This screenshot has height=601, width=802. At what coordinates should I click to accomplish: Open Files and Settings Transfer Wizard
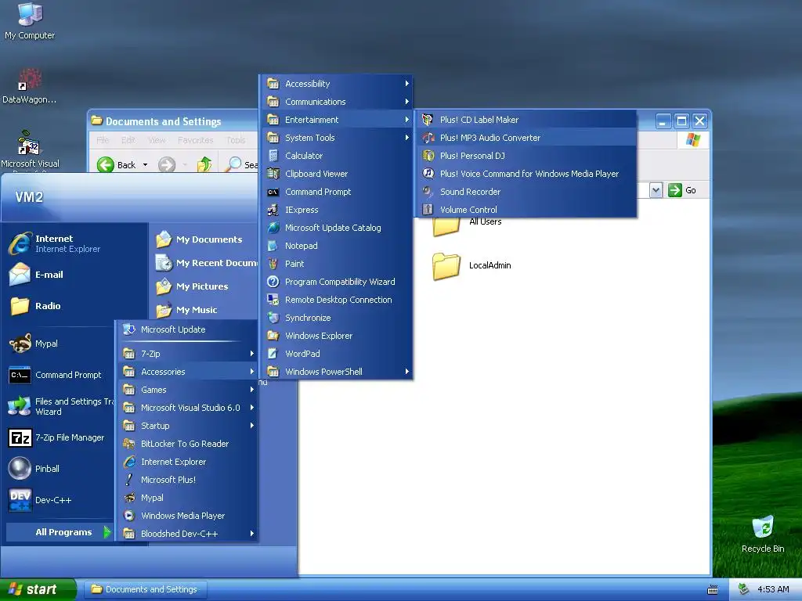tap(59, 406)
